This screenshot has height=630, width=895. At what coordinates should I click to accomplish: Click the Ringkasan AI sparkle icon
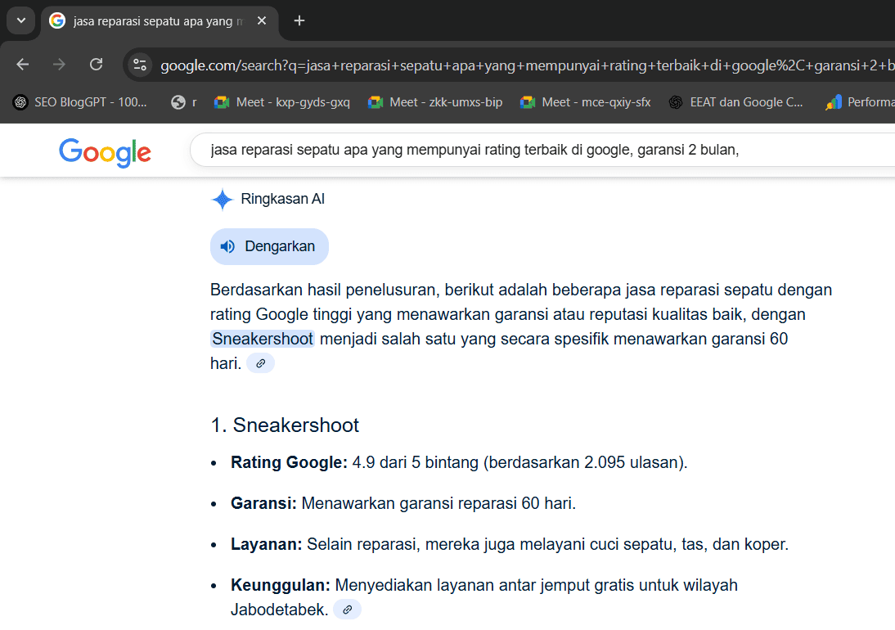tap(222, 200)
